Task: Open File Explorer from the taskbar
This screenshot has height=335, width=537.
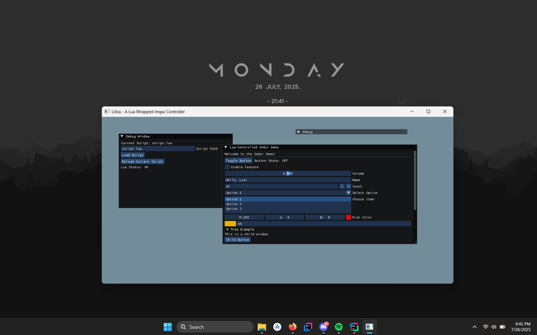Action: click(262, 327)
